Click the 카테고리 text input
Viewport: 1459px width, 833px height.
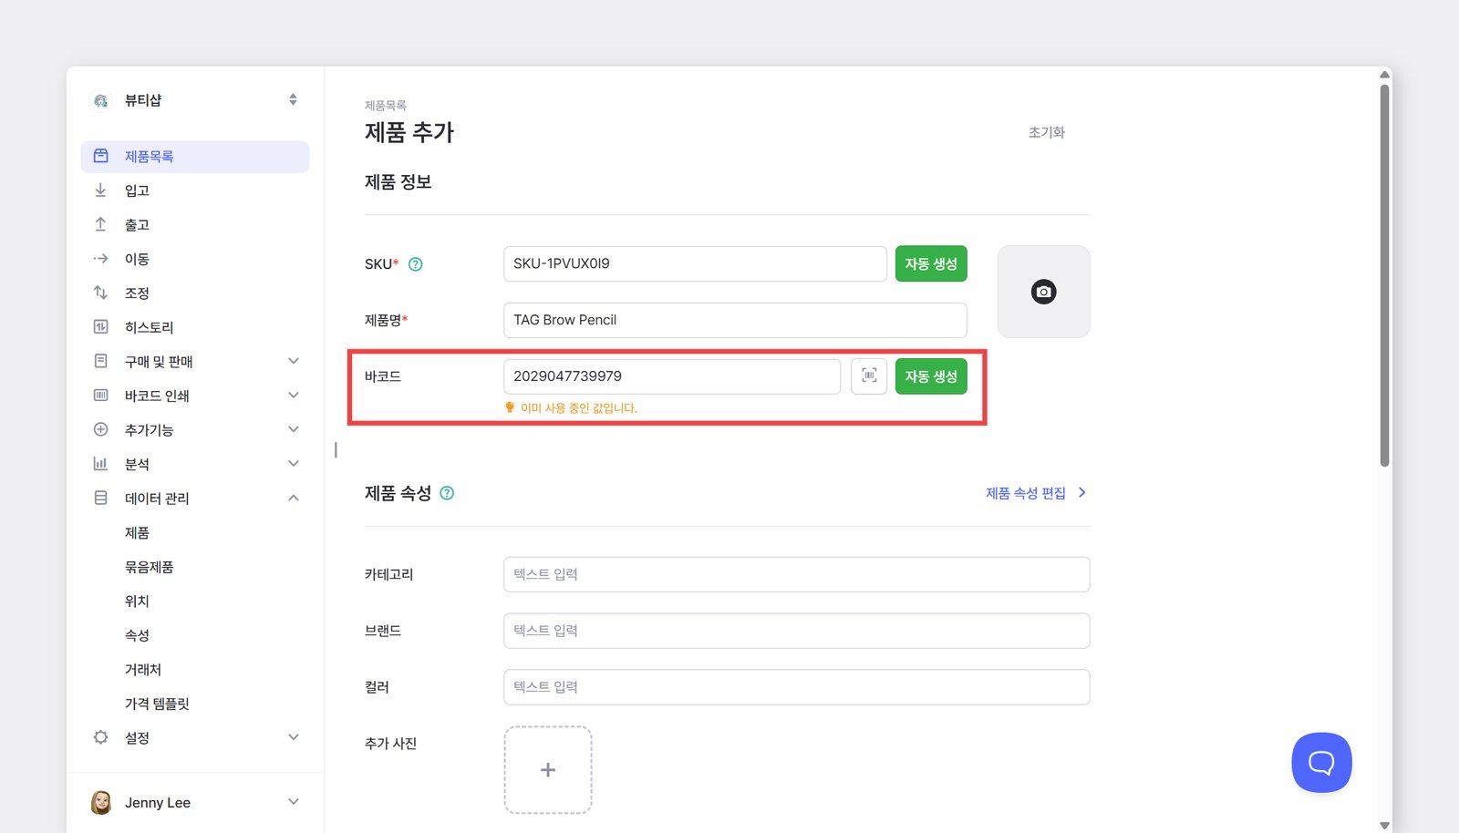797,574
